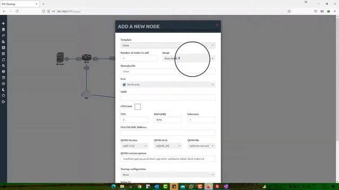The width and height of the screenshot is (339, 190).
Task: Open Microsoft Edge from the taskbar
Action: click(113, 186)
